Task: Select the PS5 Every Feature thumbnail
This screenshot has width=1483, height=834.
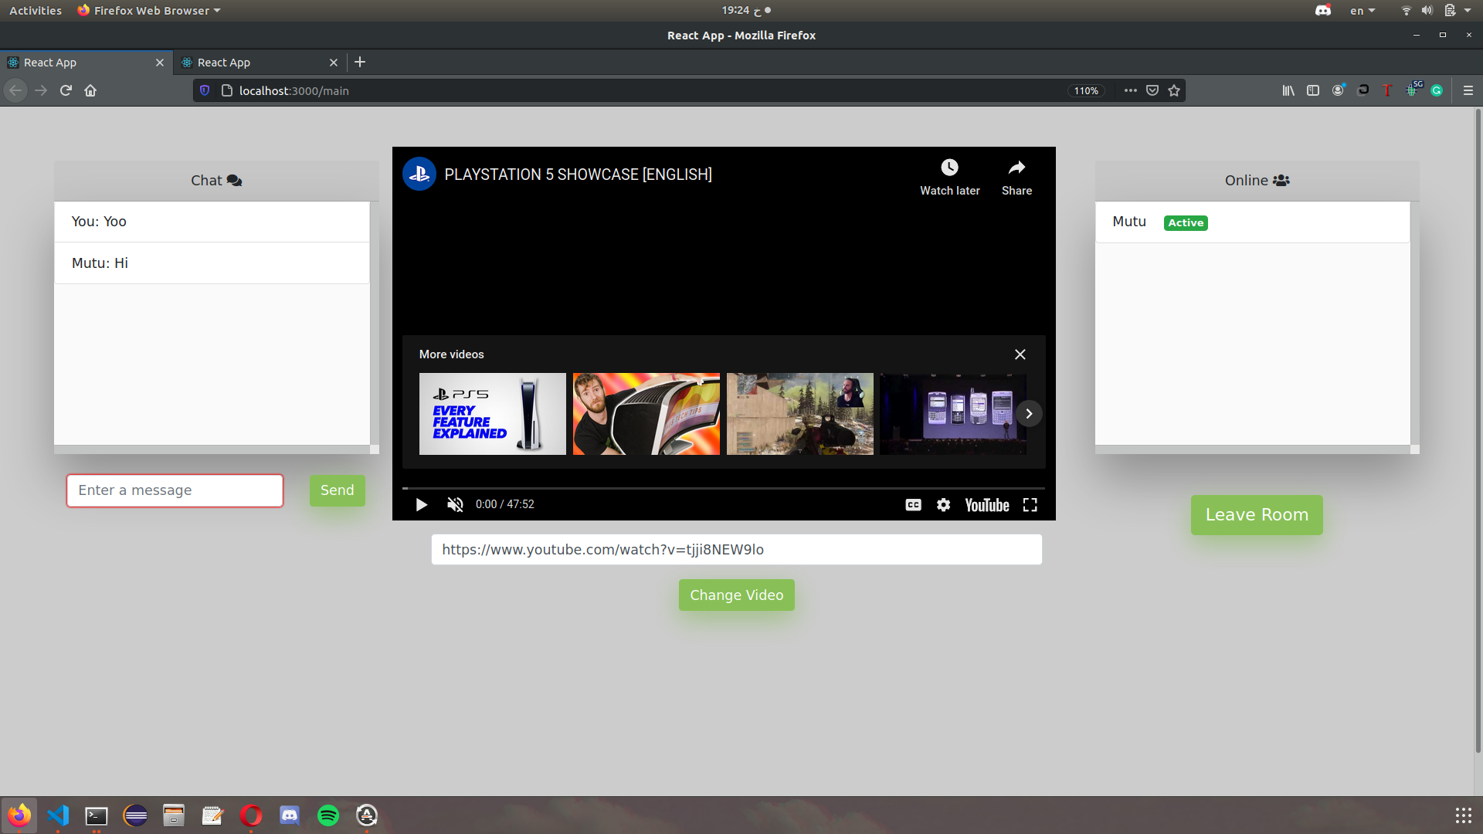Action: pyautogui.click(x=493, y=413)
